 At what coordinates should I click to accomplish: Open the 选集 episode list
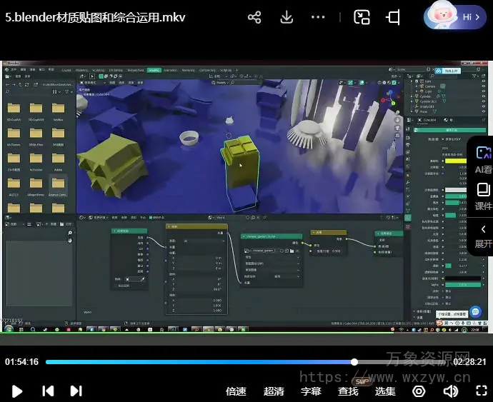tap(385, 391)
